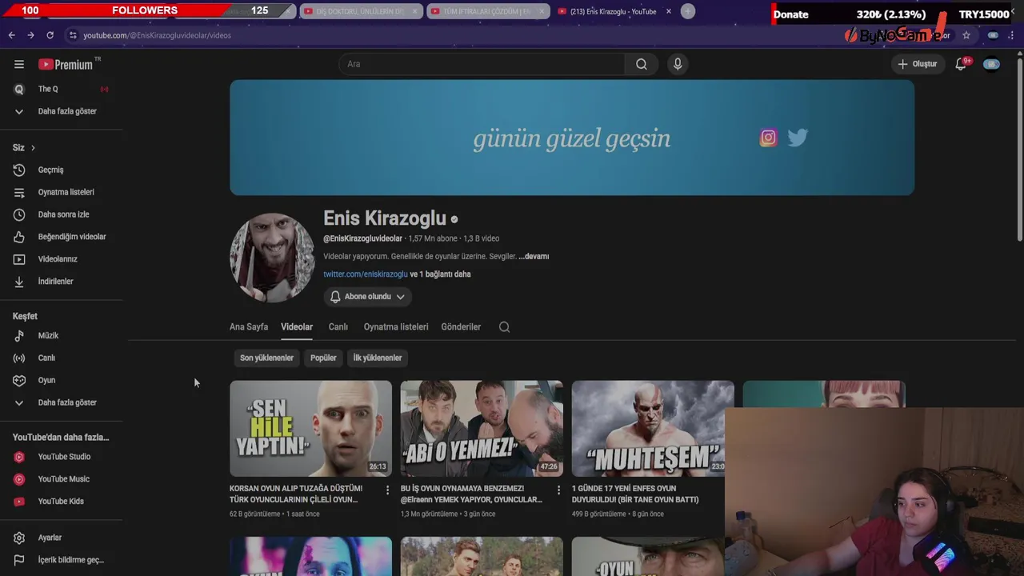Viewport: 1024px width, 576px height.
Task: Click the browser address bar URL
Action: click(x=157, y=35)
